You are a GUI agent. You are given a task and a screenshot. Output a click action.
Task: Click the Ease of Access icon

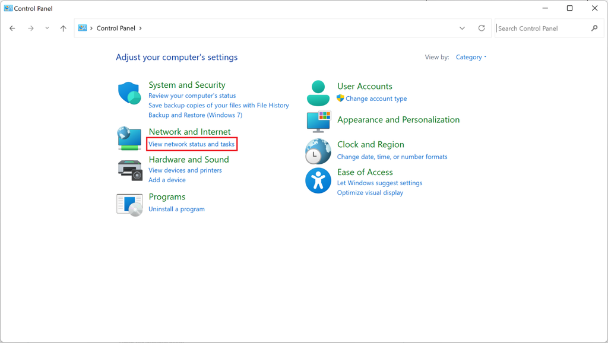click(318, 180)
